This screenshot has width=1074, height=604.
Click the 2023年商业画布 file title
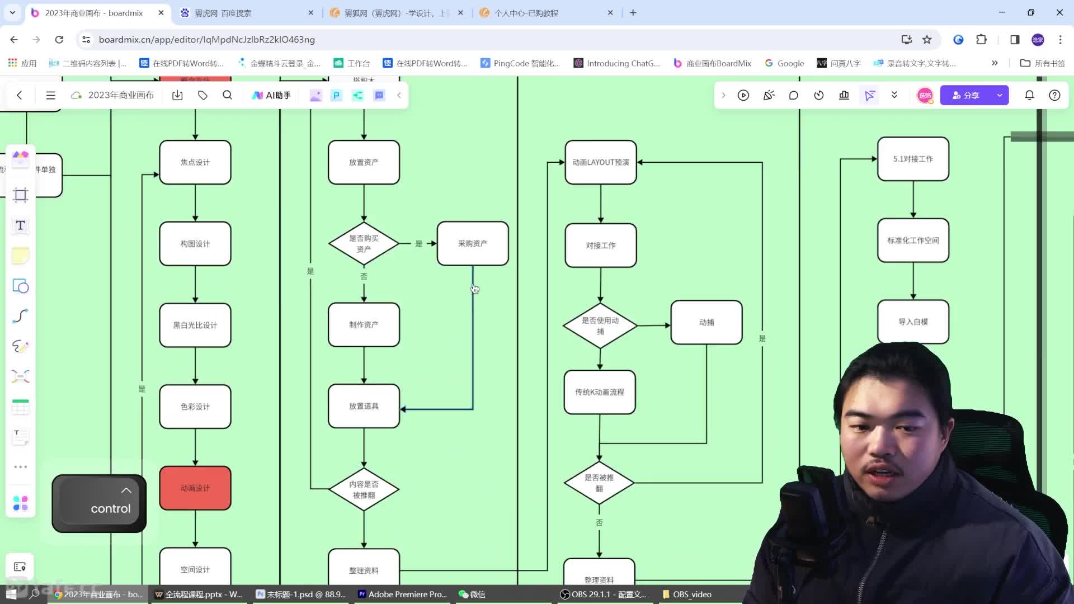[121, 95]
